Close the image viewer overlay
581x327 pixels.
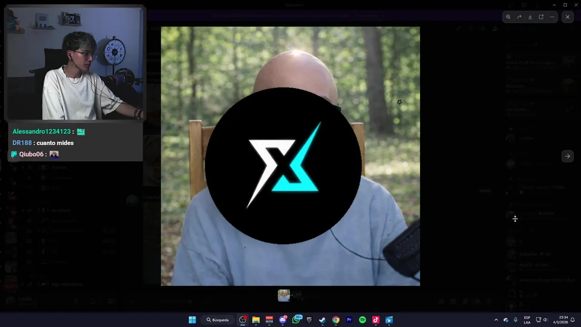click(x=567, y=17)
